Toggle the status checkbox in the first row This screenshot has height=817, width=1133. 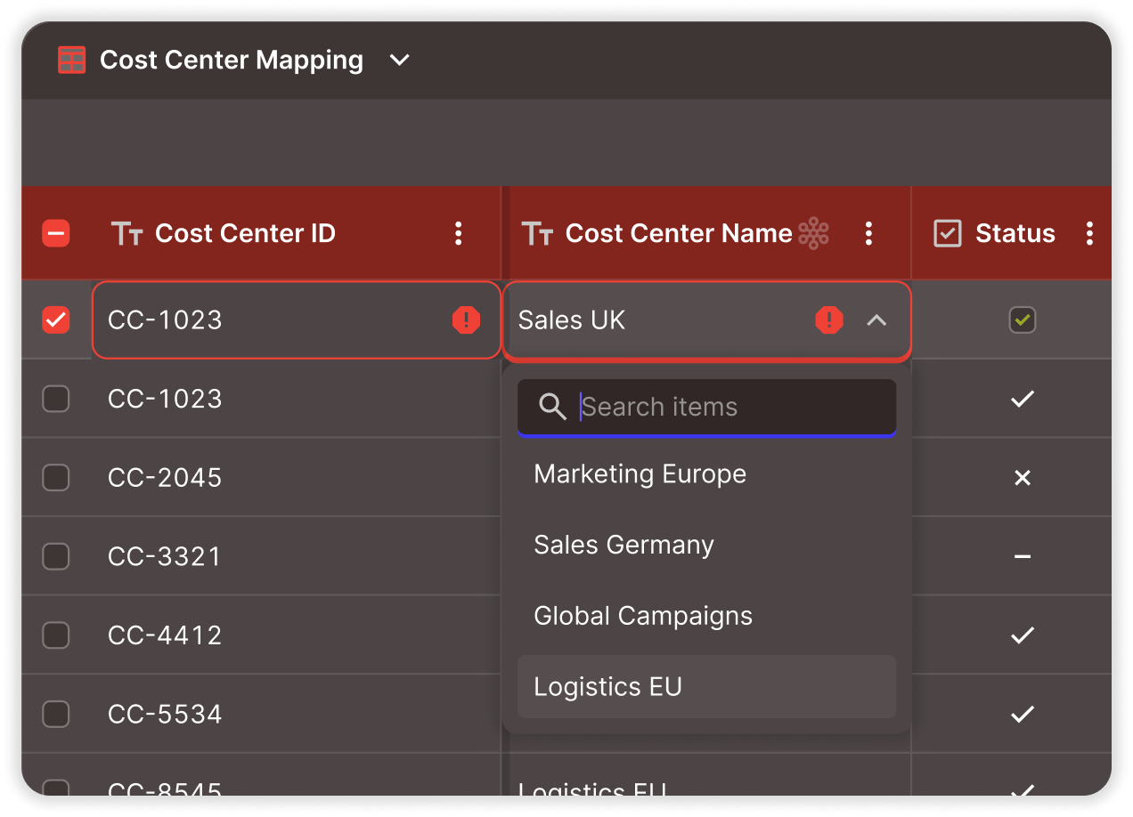[1022, 320]
